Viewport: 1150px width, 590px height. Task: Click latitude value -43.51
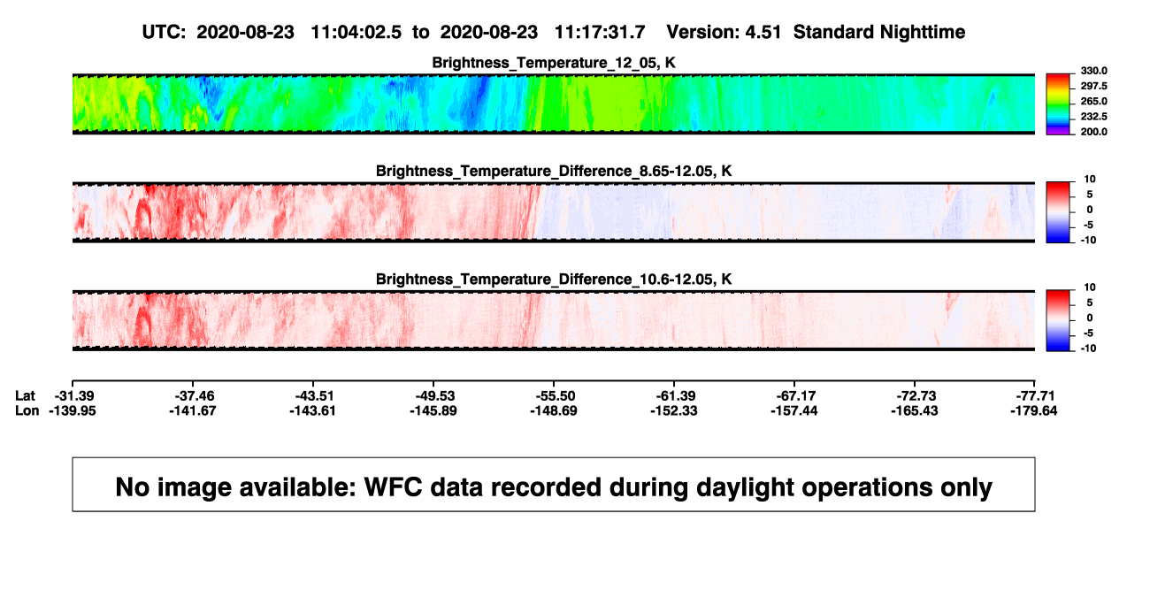click(313, 395)
